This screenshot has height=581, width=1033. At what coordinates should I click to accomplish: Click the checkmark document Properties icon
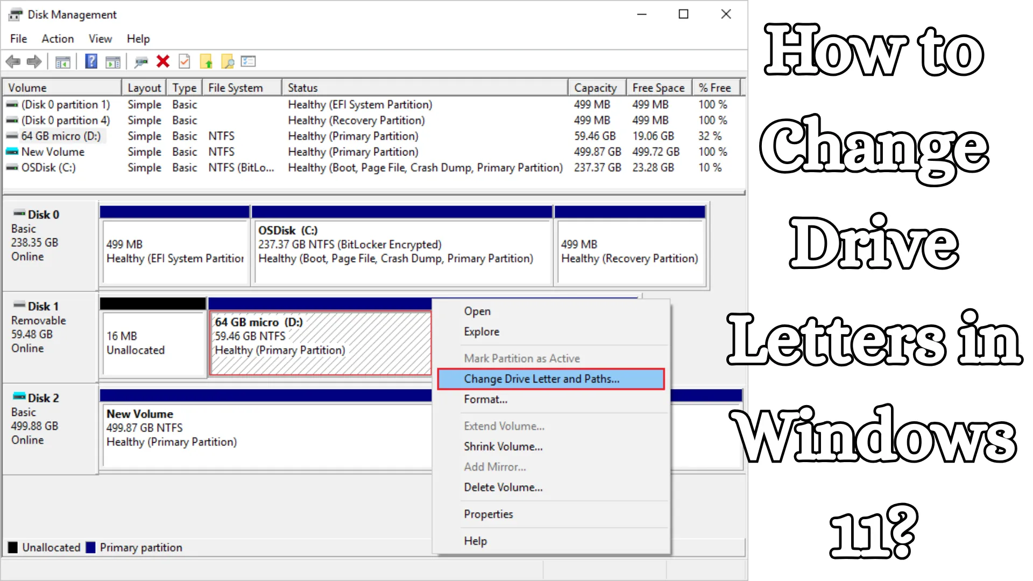coord(185,61)
